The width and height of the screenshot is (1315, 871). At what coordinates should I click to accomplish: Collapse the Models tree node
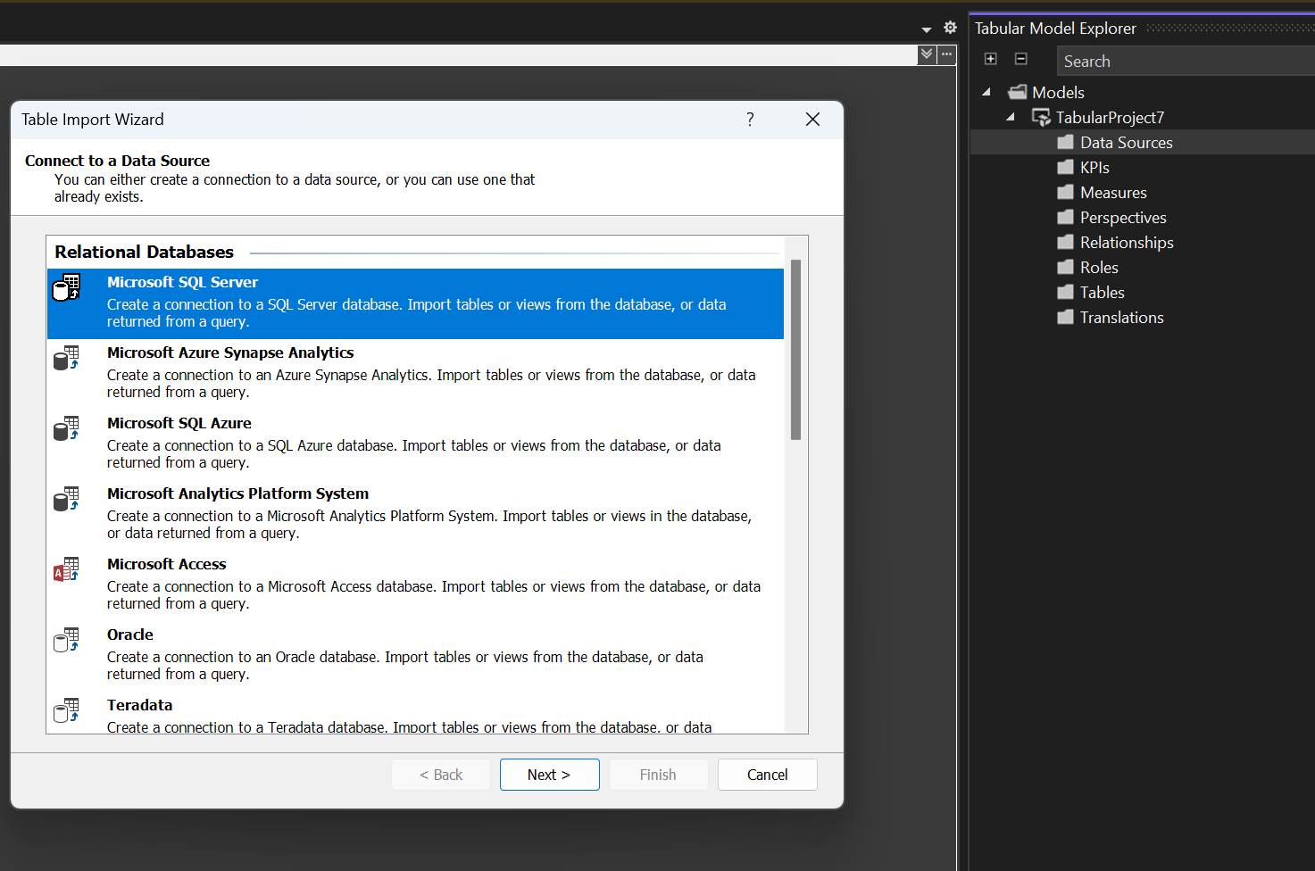click(x=986, y=92)
